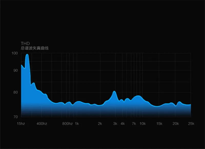205x149 pixels.
Task: Select the 80 y-axis label
Action: point(15,92)
